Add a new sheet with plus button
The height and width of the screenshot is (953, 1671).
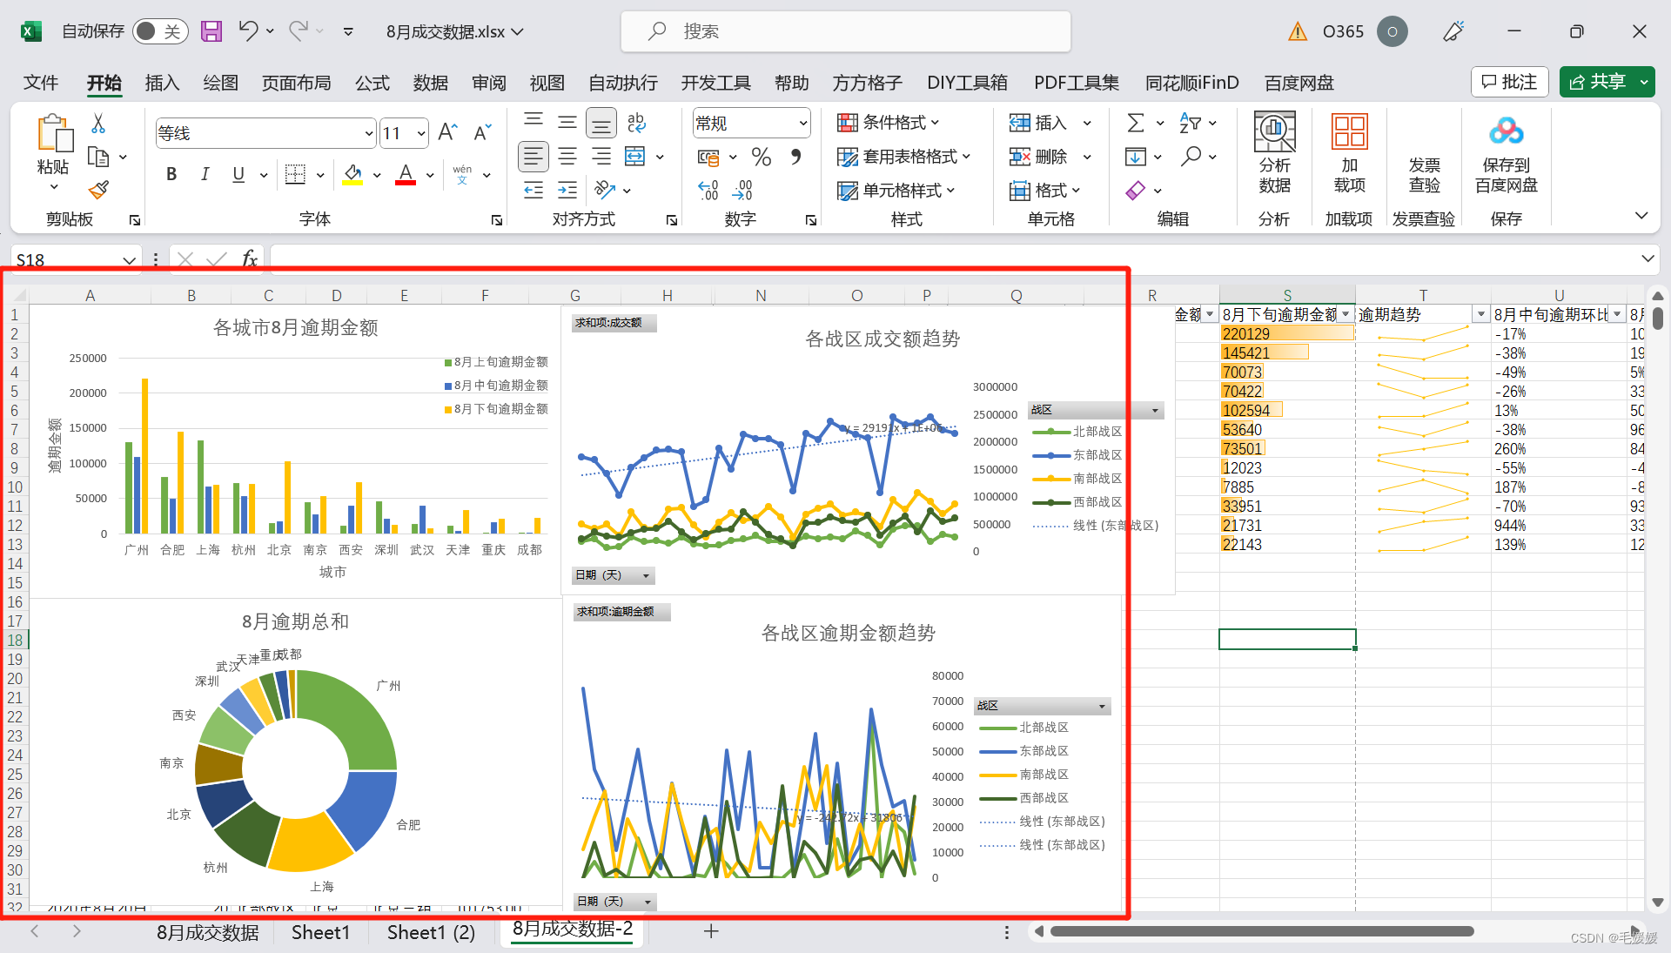coord(711,931)
